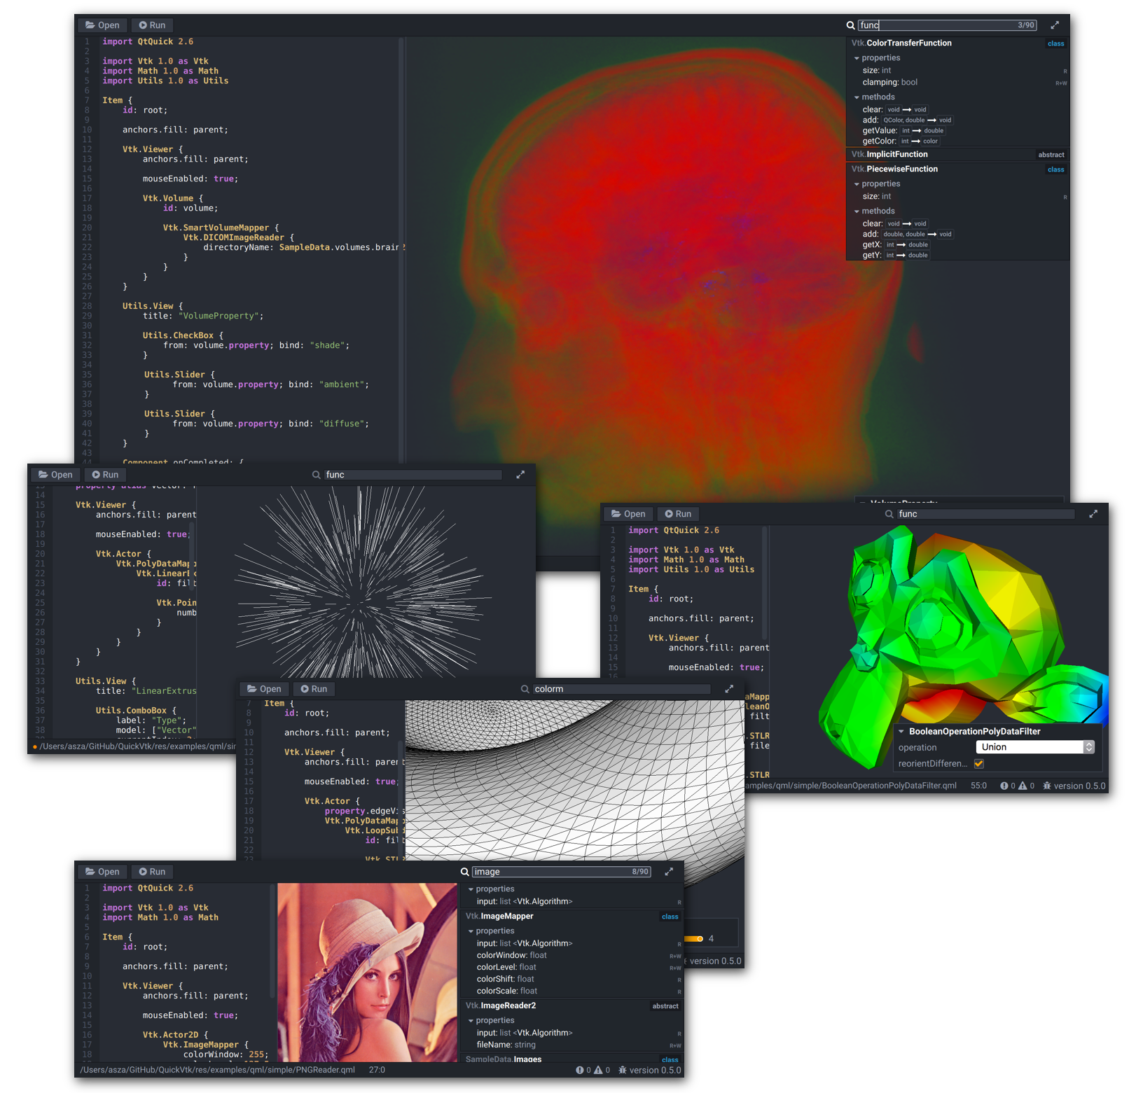Click expand arrows icon beside the image search
The height and width of the screenshot is (1093, 1136).
[669, 872]
